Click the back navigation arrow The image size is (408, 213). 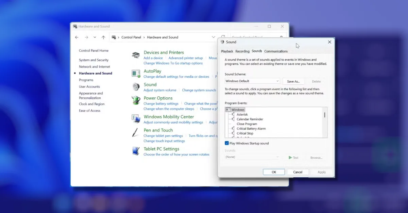[76, 37]
